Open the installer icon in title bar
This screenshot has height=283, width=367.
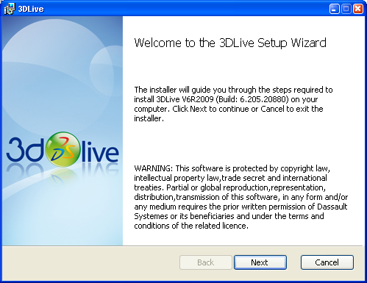(x=10, y=9)
